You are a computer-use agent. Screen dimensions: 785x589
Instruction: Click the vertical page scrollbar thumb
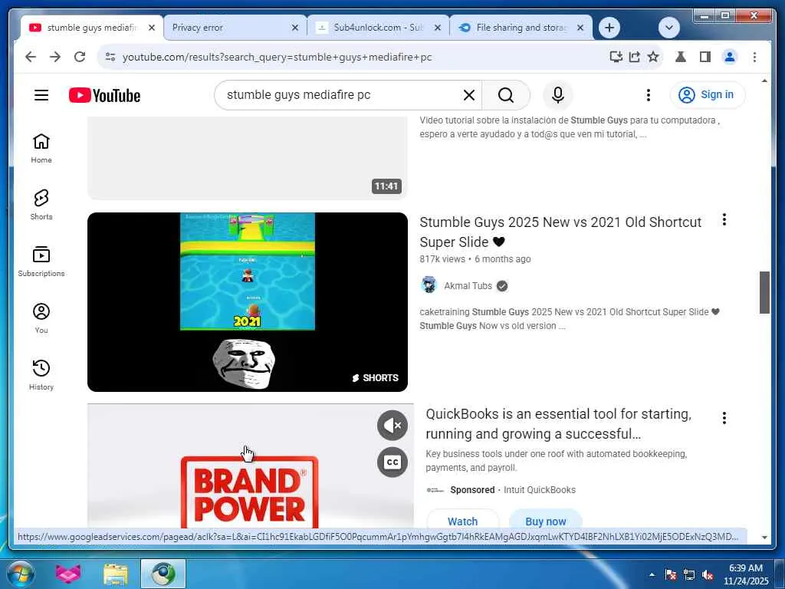764,292
